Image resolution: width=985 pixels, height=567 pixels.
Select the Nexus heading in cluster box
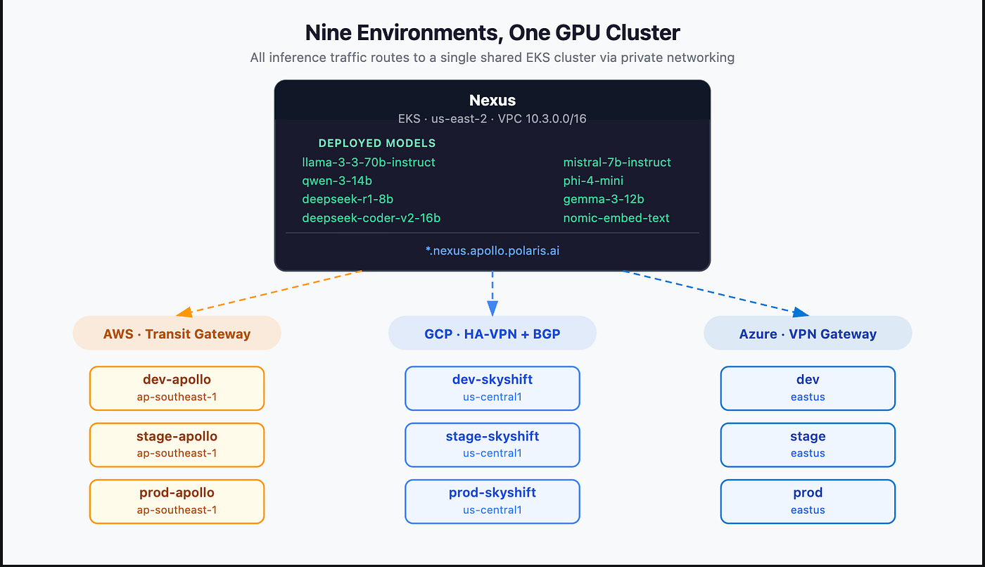[x=493, y=101]
